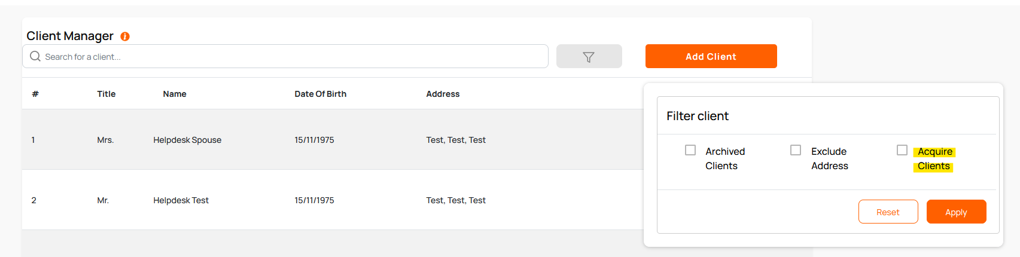This screenshot has width=1020, height=257.
Task: Open the Helpdesk Spouse client row
Action: click(187, 140)
